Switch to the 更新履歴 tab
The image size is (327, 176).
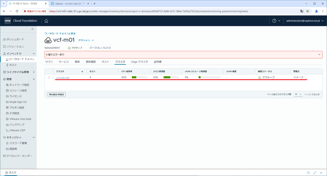click(x=91, y=62)
